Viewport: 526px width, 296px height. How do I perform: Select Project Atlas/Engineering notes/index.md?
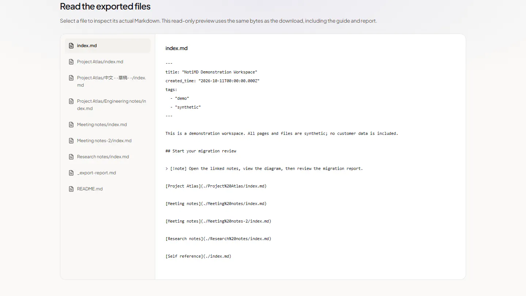(108, 105)
